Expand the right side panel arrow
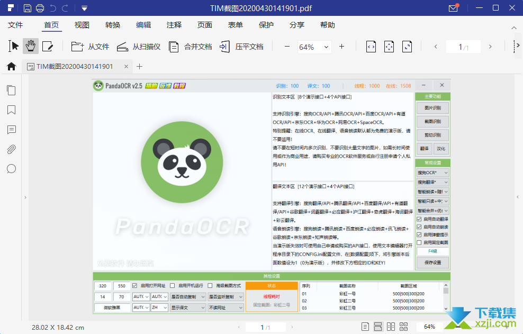The width and height of the screenshot is (523, 334). (518, 197)
